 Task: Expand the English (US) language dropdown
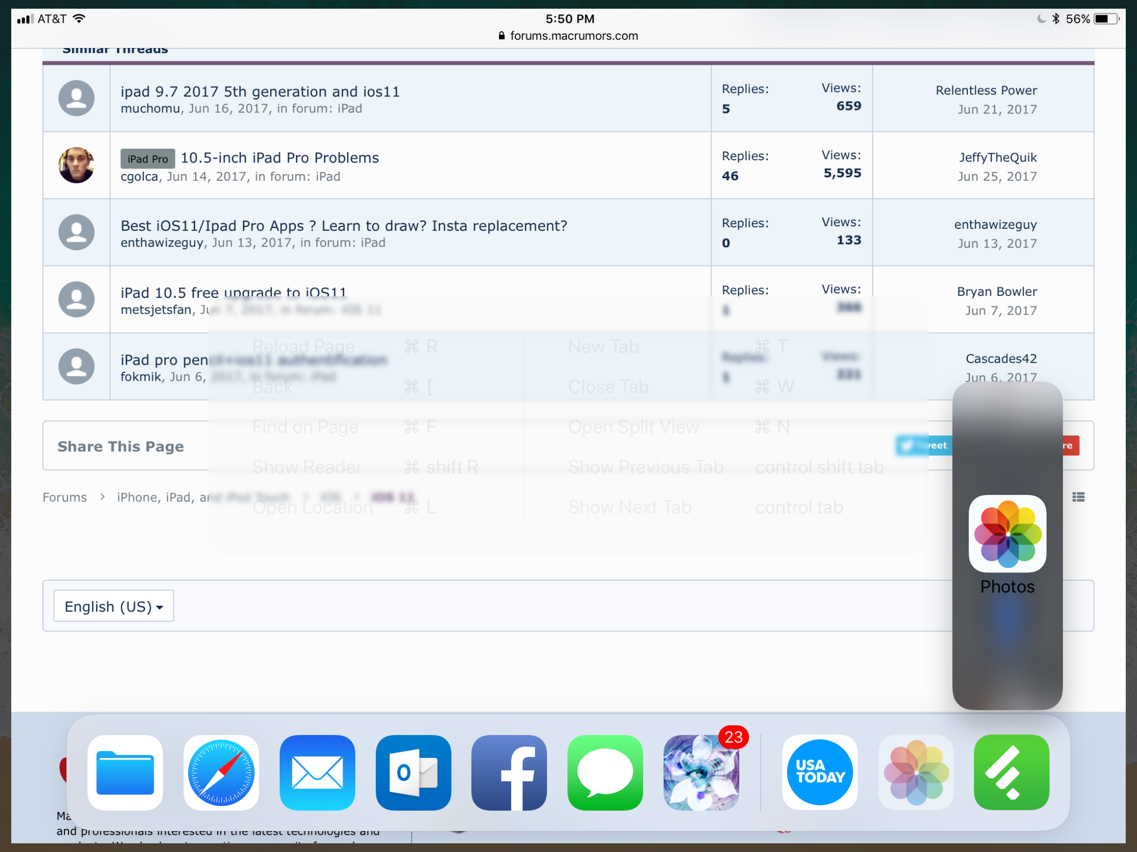click(113, 606)
